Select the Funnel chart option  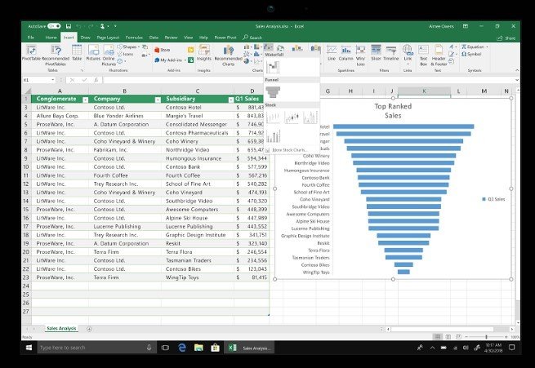point(273,92)
